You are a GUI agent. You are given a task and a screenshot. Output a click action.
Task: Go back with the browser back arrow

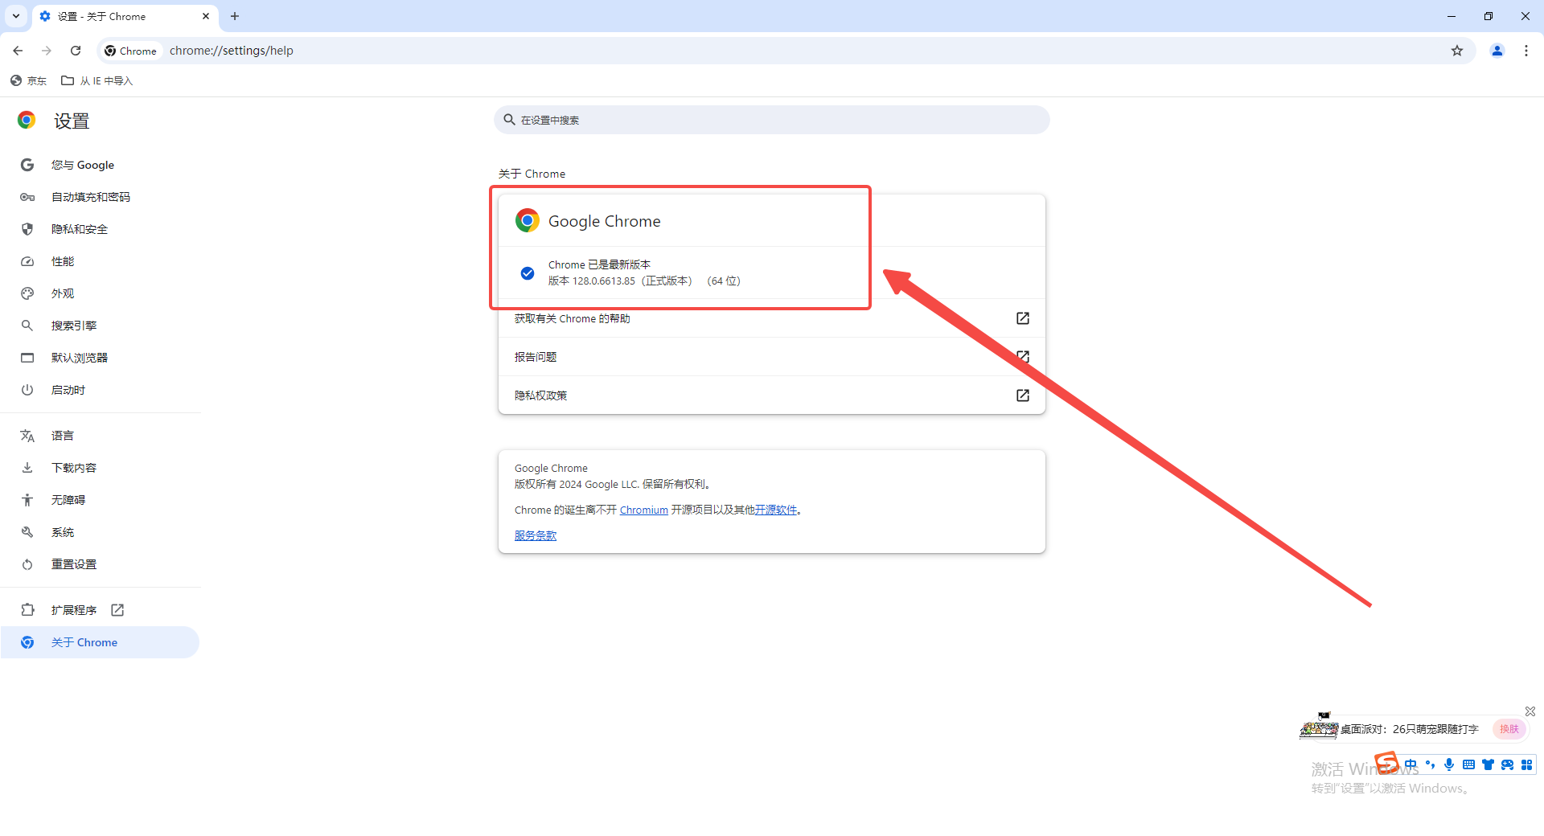18,51
